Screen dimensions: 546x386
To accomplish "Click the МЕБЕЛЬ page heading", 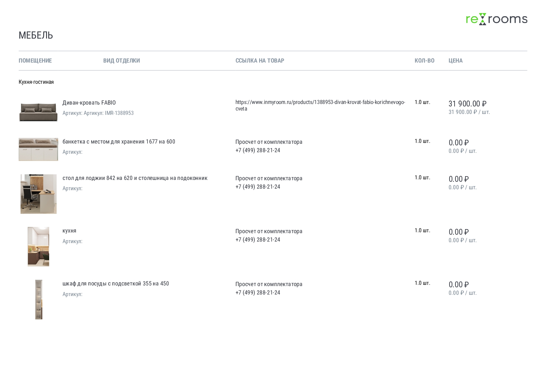I will (36, 35).
